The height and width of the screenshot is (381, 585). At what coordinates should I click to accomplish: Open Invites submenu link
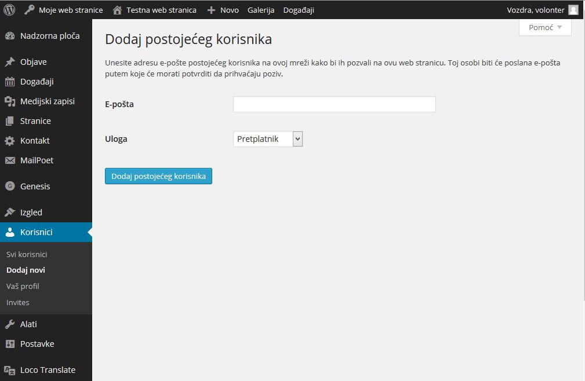point(18,302)
